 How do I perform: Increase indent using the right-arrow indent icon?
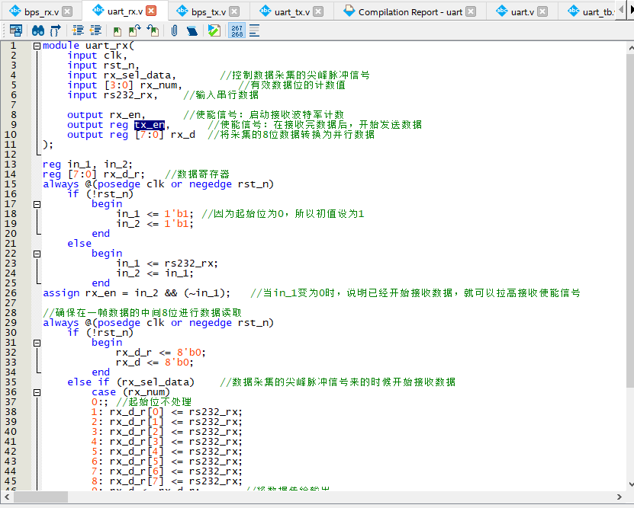78,30
